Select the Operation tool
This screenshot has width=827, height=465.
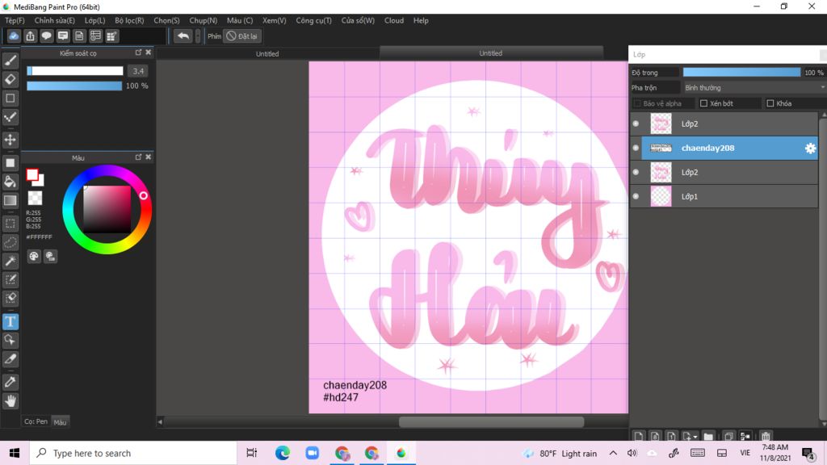[x=10, y=340]
